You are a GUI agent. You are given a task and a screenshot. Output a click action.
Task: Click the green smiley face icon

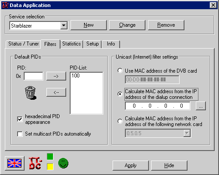point(63,163)
